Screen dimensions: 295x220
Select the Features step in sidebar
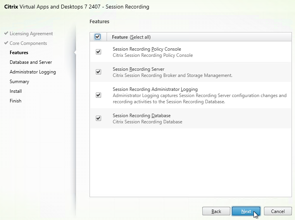pyautogui.click(x=19, y=53)
